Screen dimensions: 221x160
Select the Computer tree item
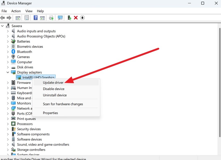pyautogui.click(x=24, y=62)
